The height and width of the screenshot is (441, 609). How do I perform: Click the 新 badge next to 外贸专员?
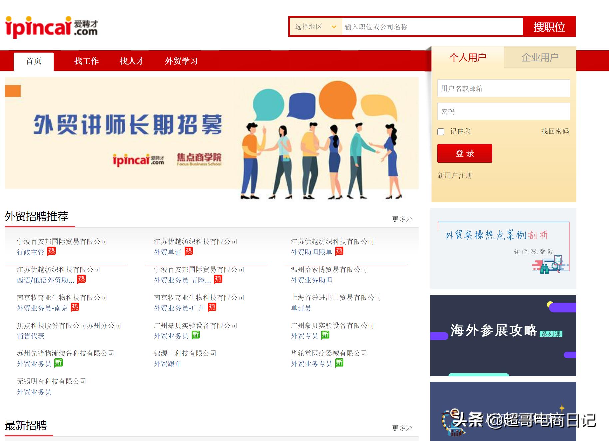(x=326, y=335)
